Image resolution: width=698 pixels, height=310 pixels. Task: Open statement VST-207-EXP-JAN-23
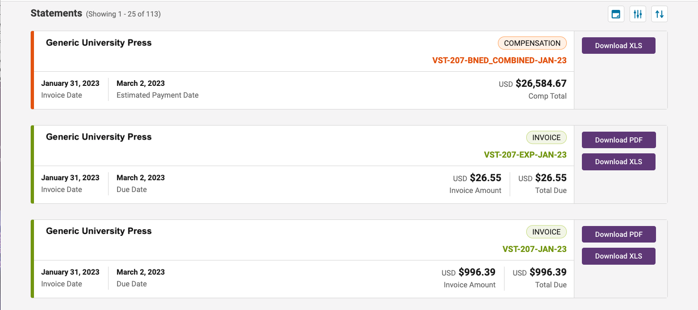525,155
